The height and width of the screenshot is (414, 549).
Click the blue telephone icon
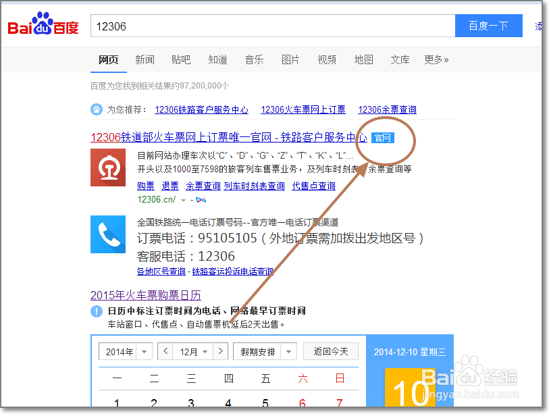tap(108, 234)
